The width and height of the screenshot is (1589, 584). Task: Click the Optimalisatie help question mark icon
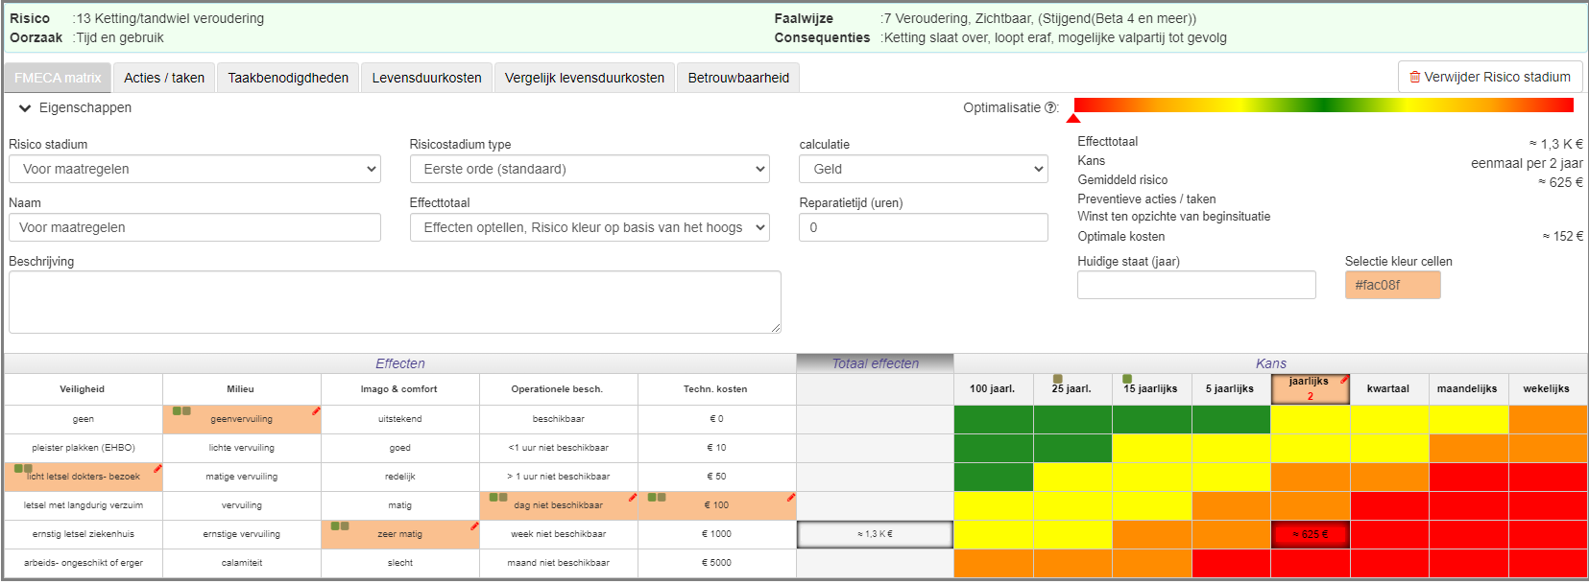pos(1050,107)
